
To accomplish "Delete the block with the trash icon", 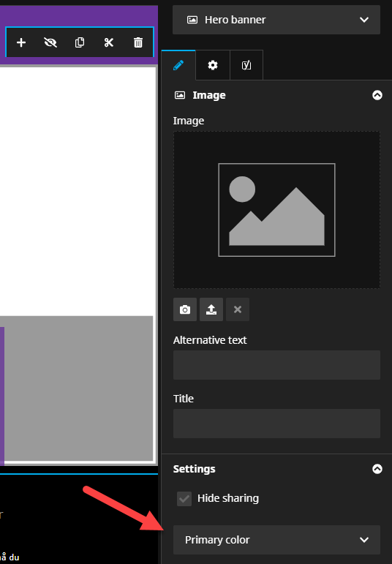I will pos(138,42).
